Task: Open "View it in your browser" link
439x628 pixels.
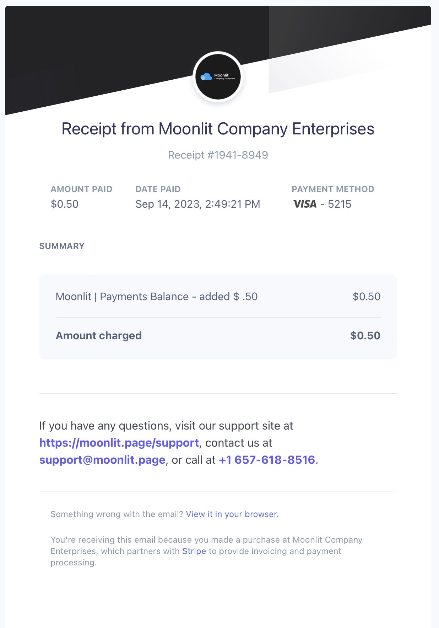Action: [232, 514]
